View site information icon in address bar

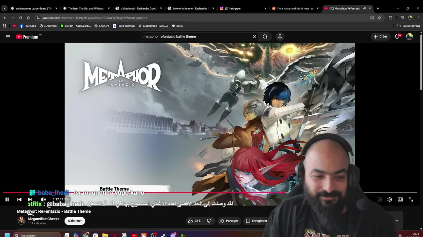[x=38, y=18]
